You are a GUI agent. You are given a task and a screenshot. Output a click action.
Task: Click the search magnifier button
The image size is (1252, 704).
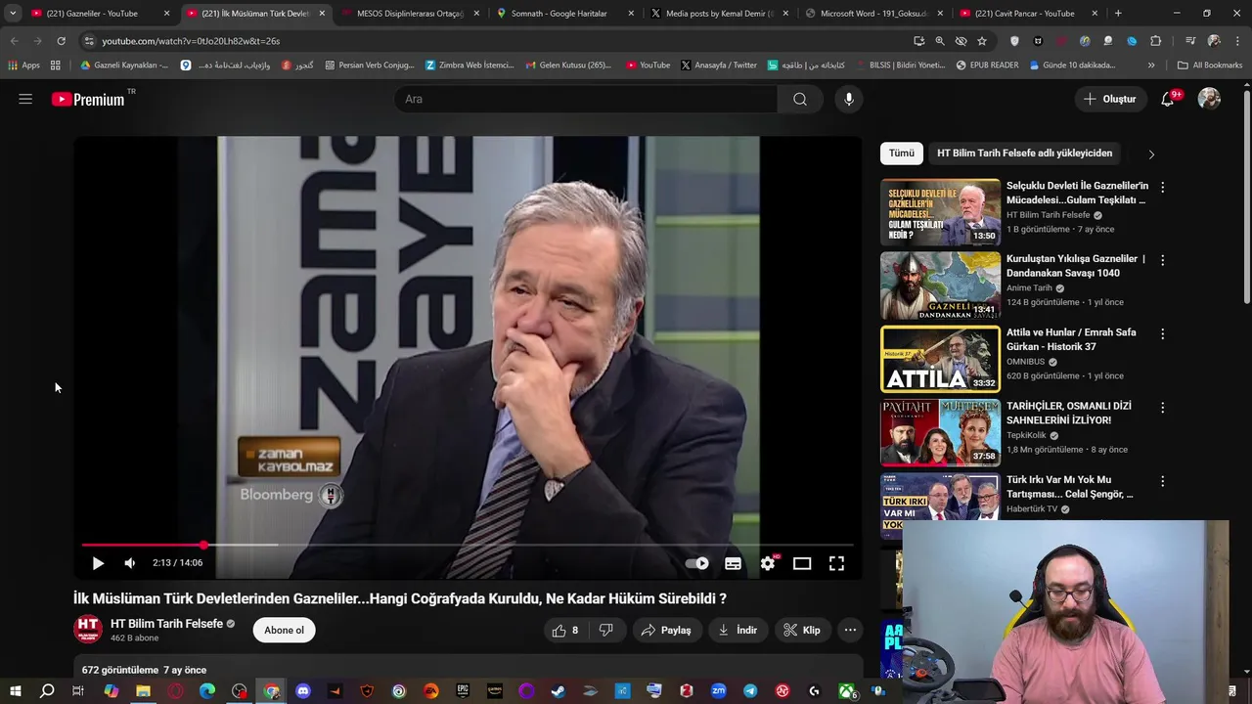tap(800, 99)
